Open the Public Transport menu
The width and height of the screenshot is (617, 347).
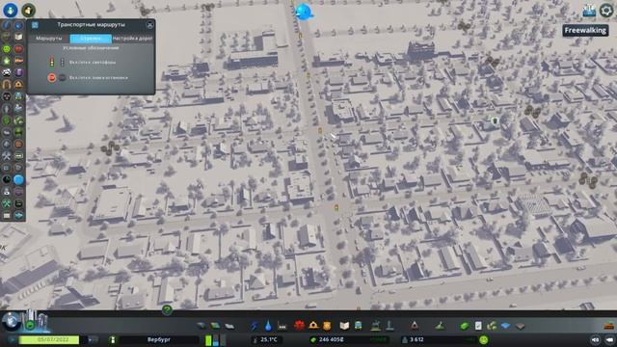[358, 326]
